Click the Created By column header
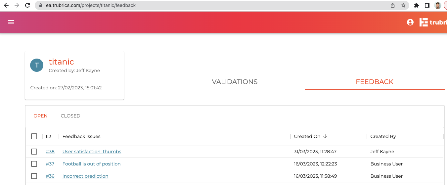 click(x=383, y=136)
